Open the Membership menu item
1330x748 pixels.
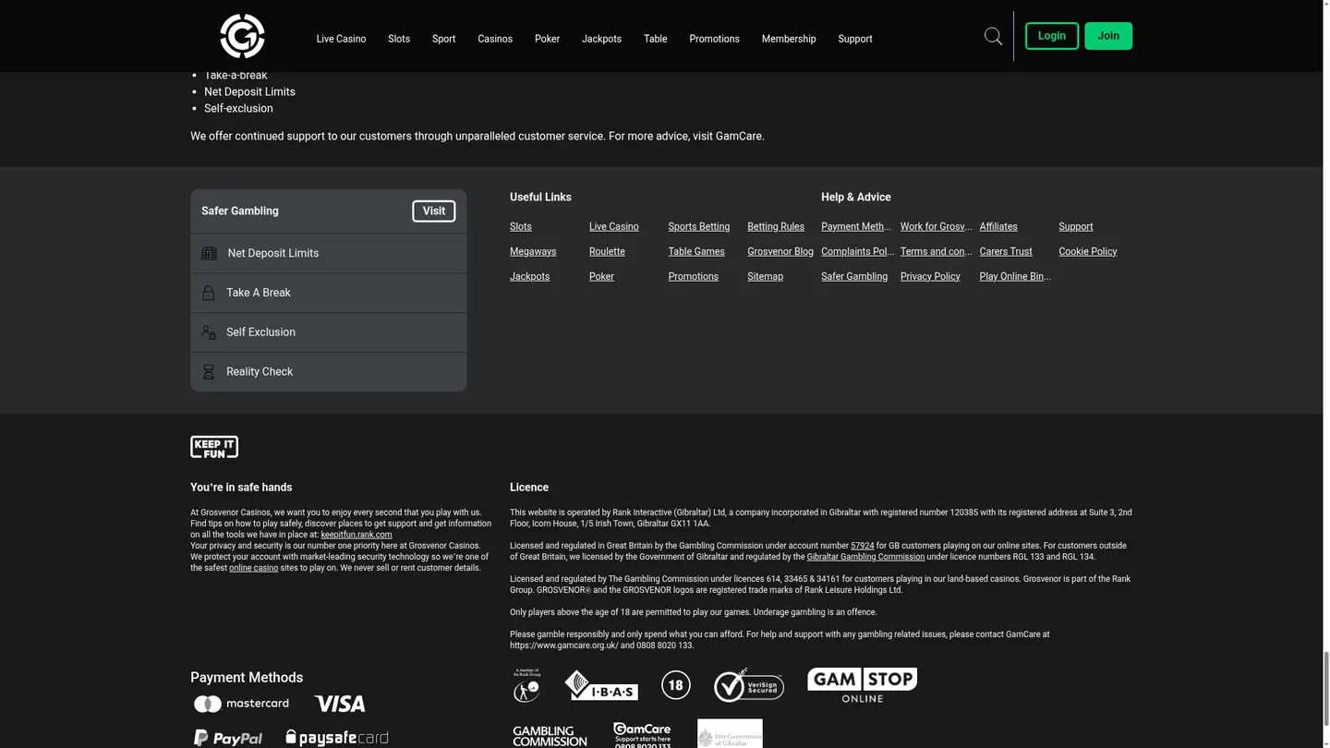coord(789,39)
